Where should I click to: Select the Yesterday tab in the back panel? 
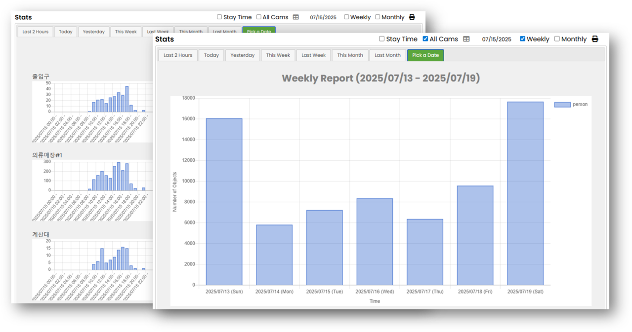[x=94, y=32]
